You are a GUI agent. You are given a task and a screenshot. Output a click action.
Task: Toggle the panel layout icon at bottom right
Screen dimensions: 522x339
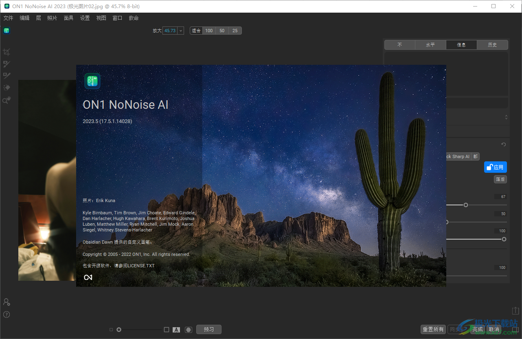(515, 330)
